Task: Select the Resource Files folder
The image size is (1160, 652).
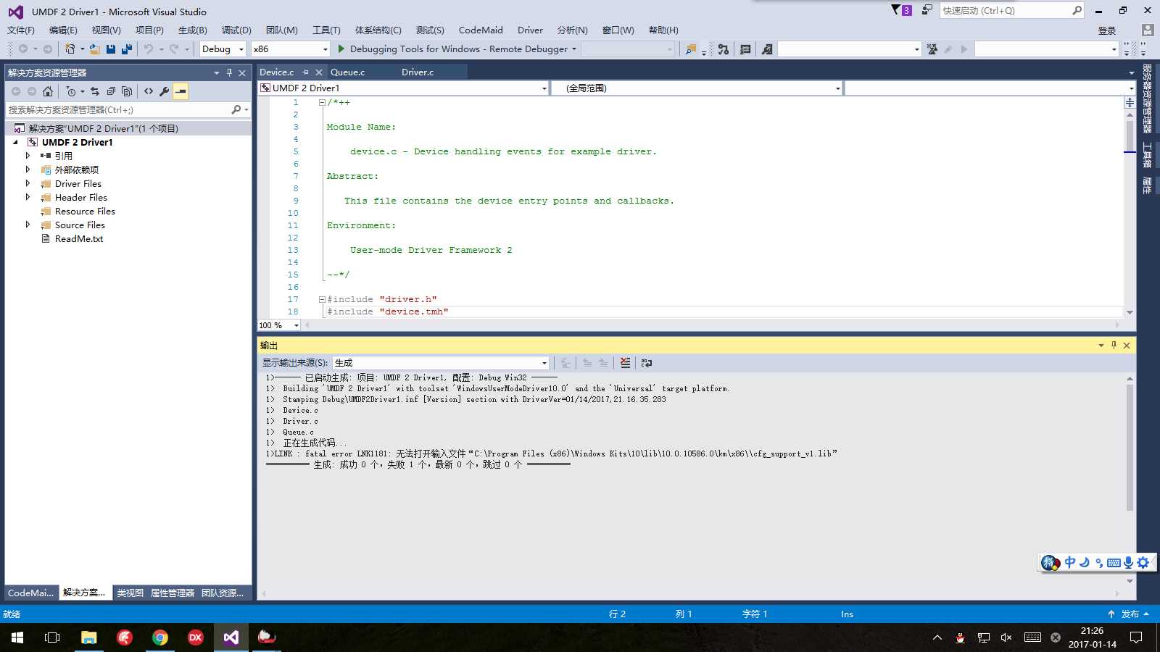Action: tap(85, 212)
